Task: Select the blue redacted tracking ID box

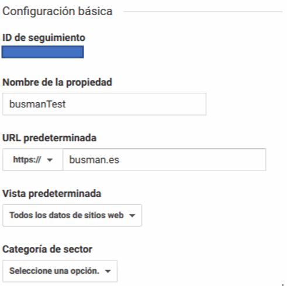Action: (x=43, y=52)
